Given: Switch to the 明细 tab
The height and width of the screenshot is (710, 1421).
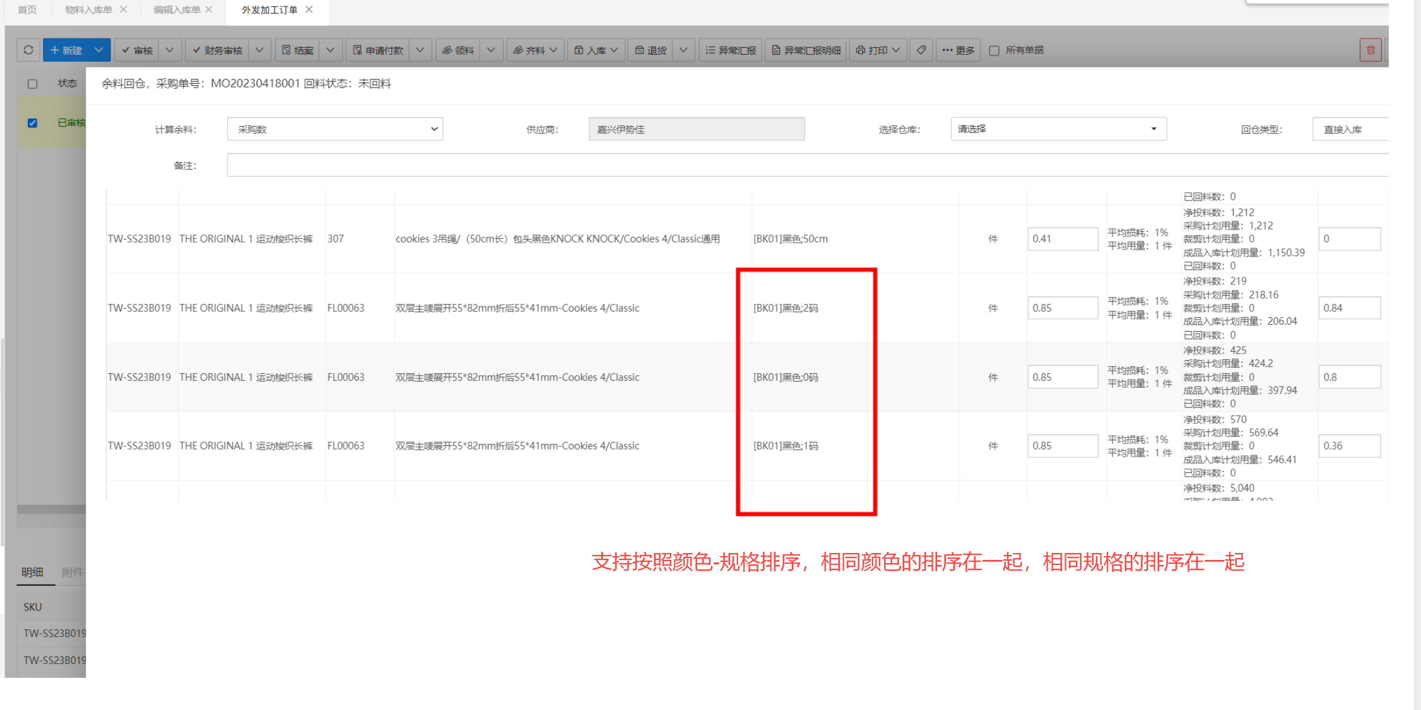Looking at the screenshot, I should [x=32, y=572].
